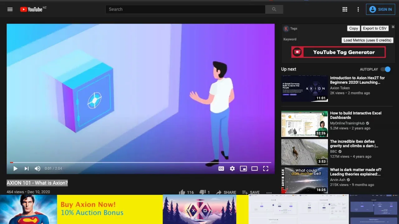
Task: Mute the video volume
Action: pyautogui.click(x=37, y=169)
